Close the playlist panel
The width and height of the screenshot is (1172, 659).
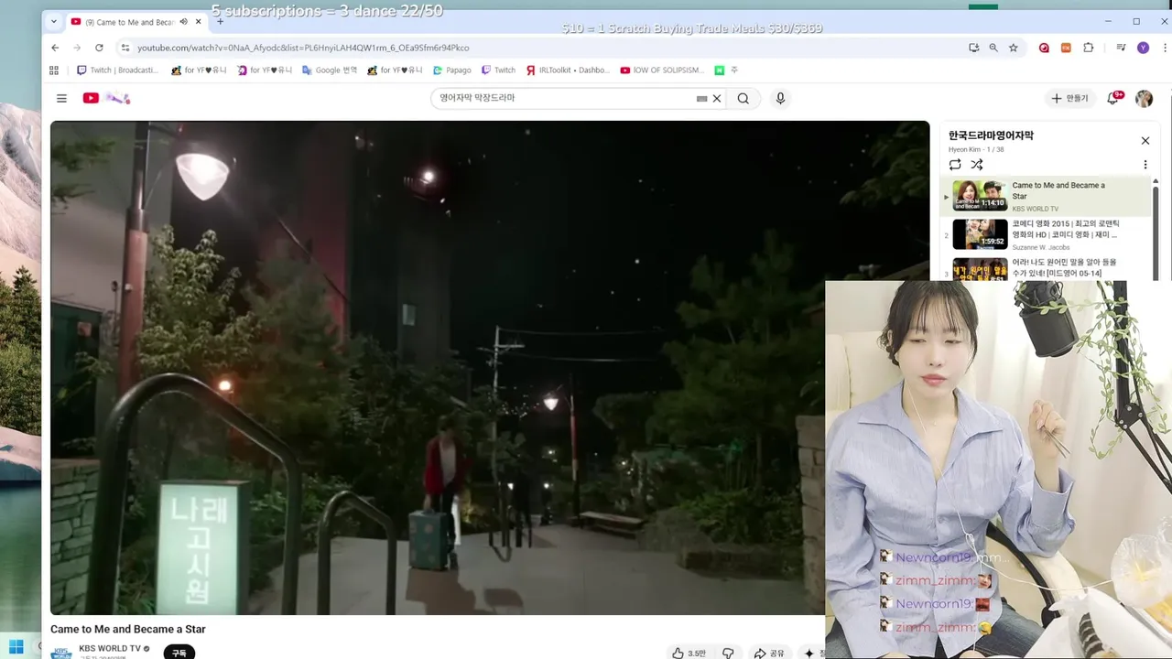(1145, 140)
